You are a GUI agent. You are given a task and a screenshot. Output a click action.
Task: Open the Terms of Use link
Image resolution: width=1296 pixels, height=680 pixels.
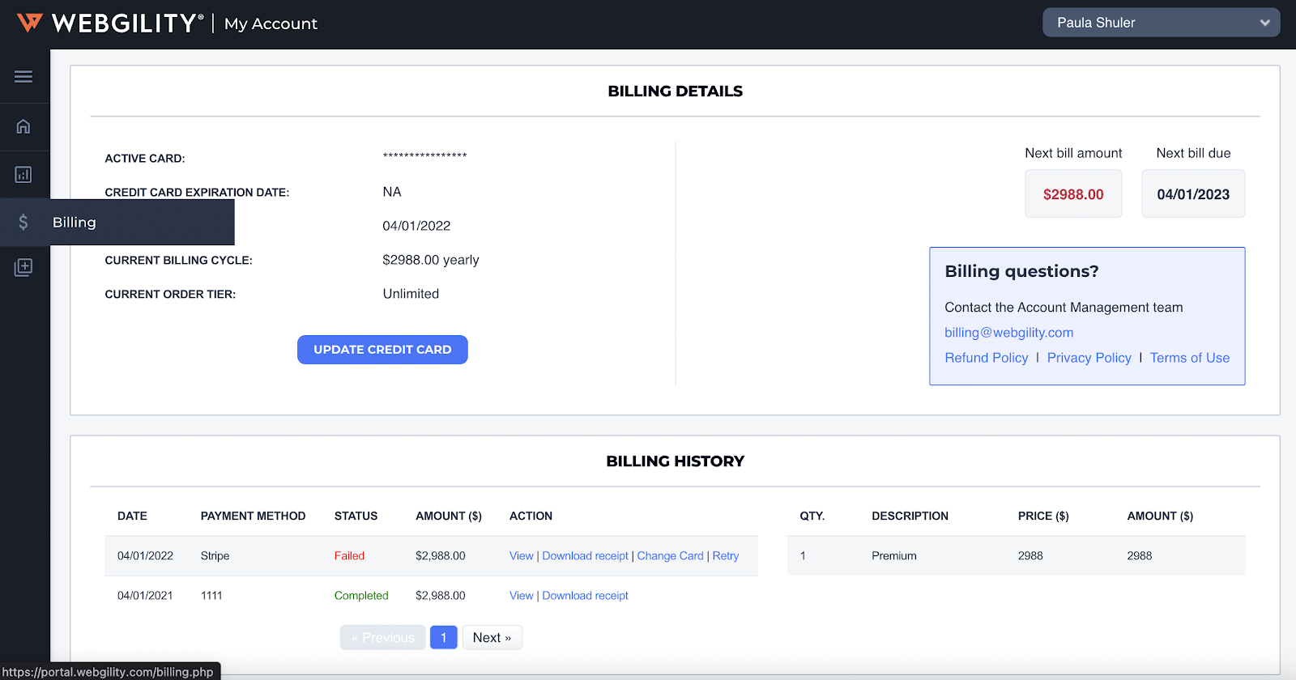pyautogui.click(x=1189, y=358)
